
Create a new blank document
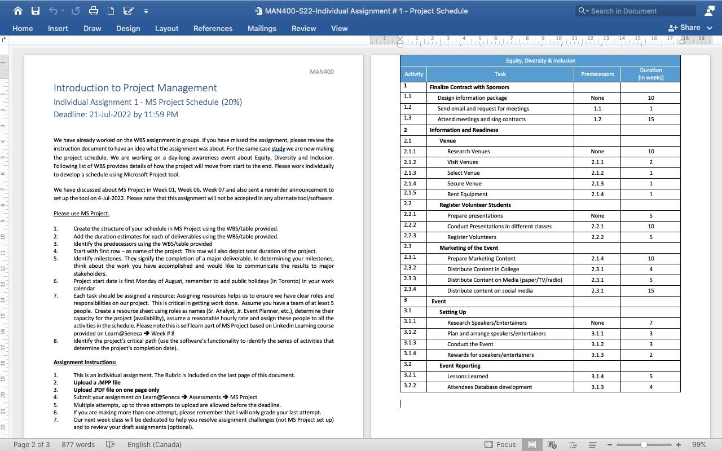[111, 11]
